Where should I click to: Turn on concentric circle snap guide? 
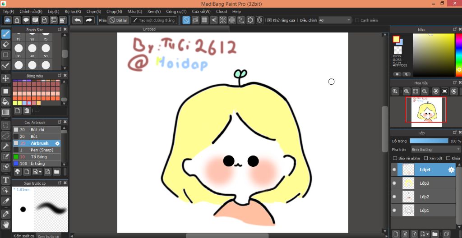point(232,20)
